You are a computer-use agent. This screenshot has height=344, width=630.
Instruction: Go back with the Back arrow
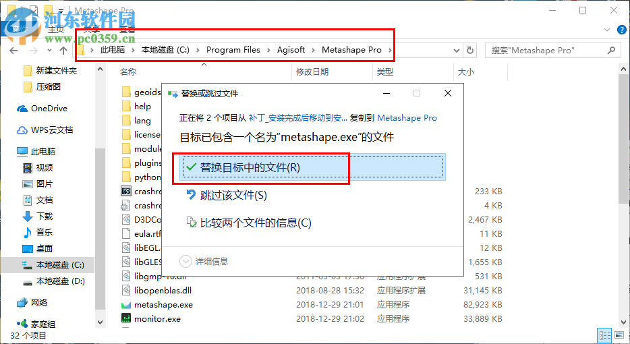point(13,50)
